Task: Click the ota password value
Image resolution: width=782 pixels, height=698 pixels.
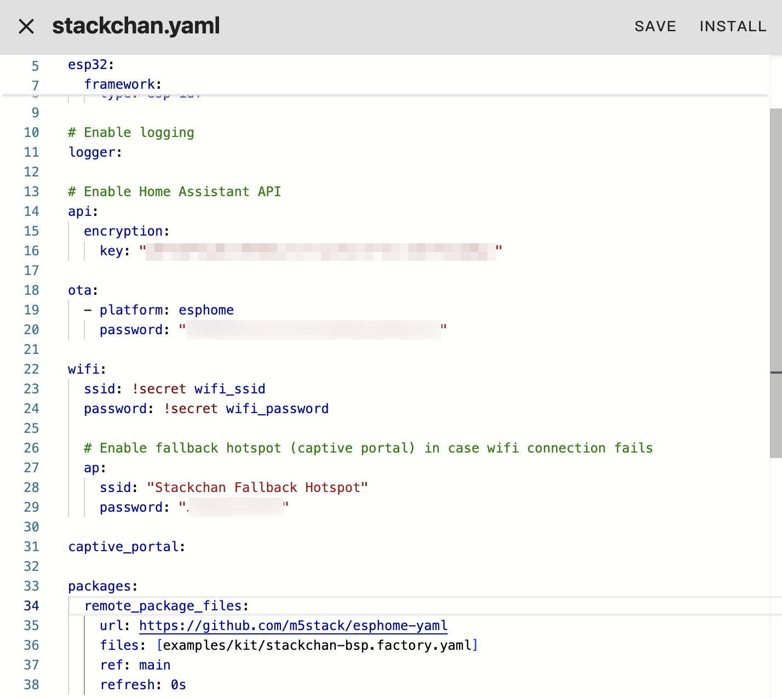Action: (x=313, y=330)
